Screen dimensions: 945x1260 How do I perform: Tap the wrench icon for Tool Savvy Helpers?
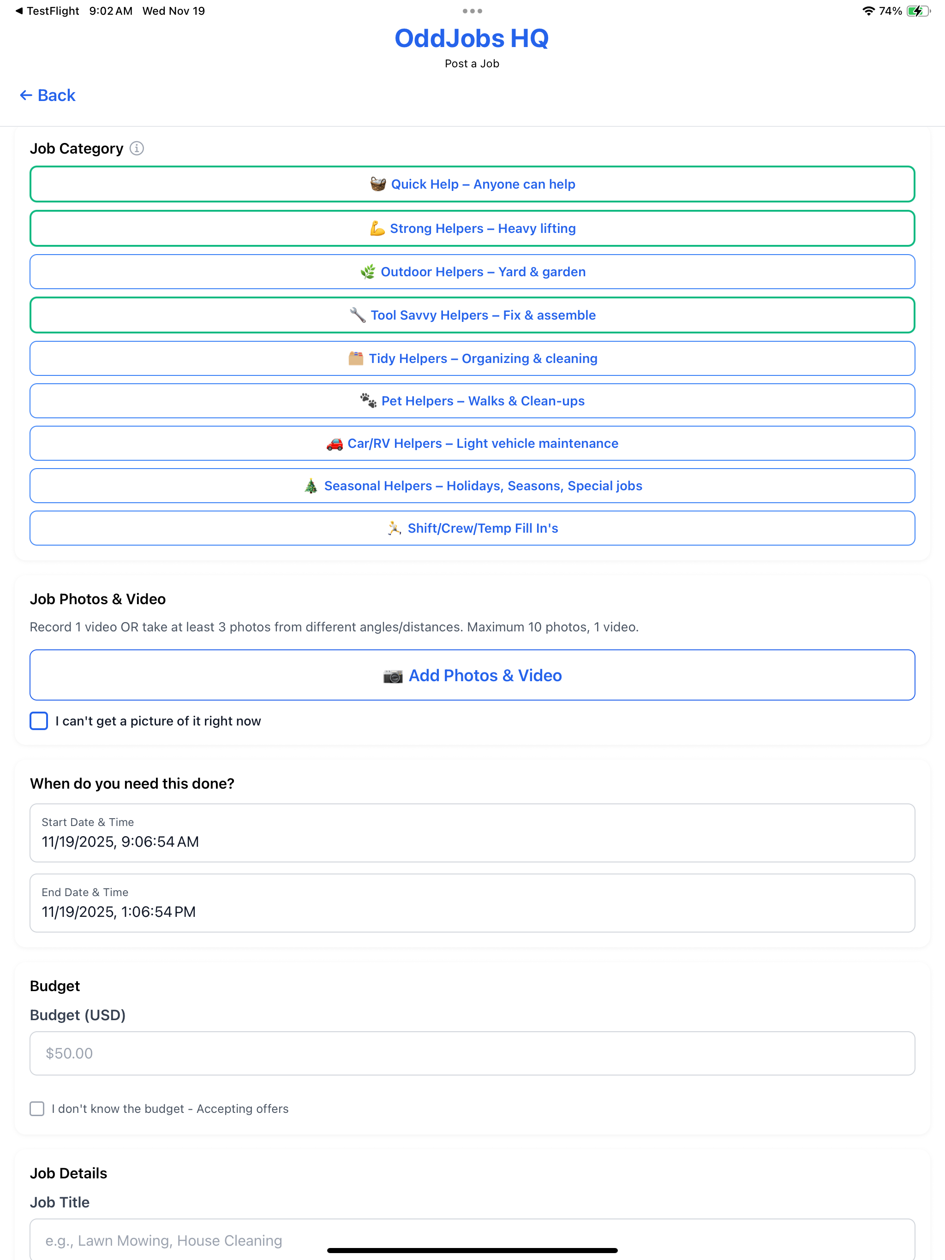pos(357,315)
